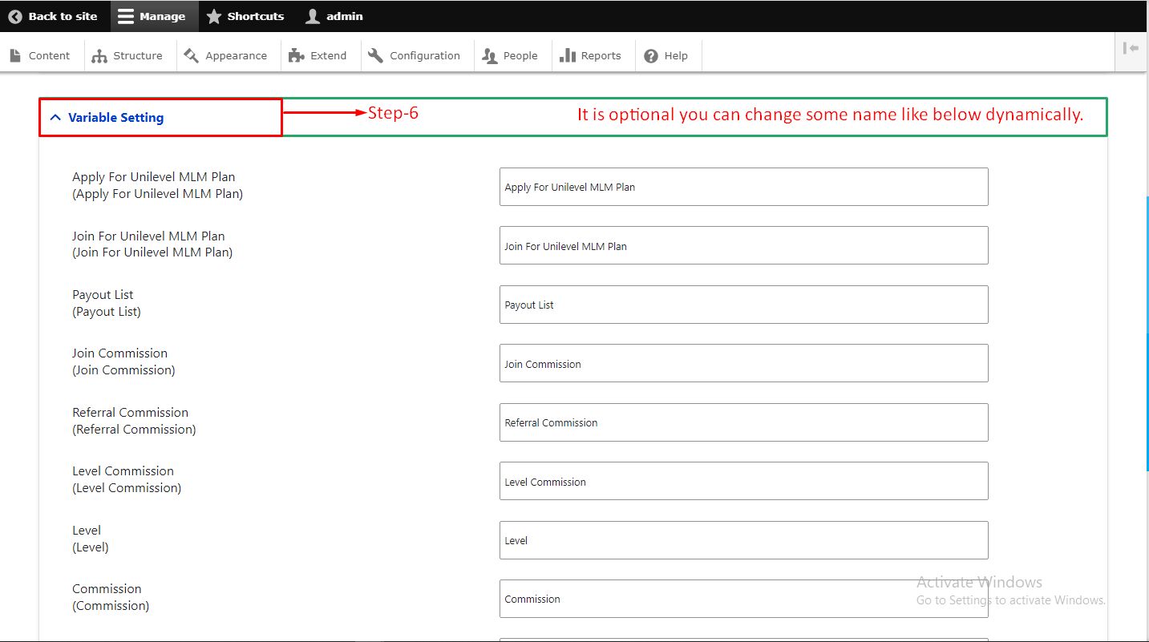Click the Structure hierarchy icon
1149x642 pixels.
[99, 55]
